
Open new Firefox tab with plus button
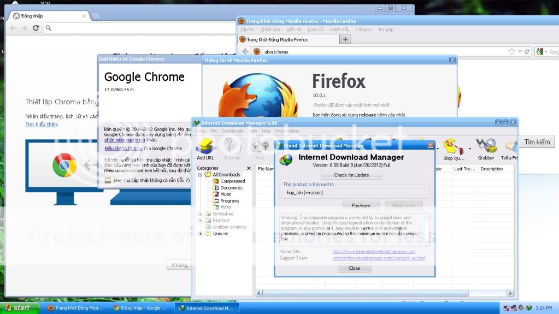(x=345, y=39)
